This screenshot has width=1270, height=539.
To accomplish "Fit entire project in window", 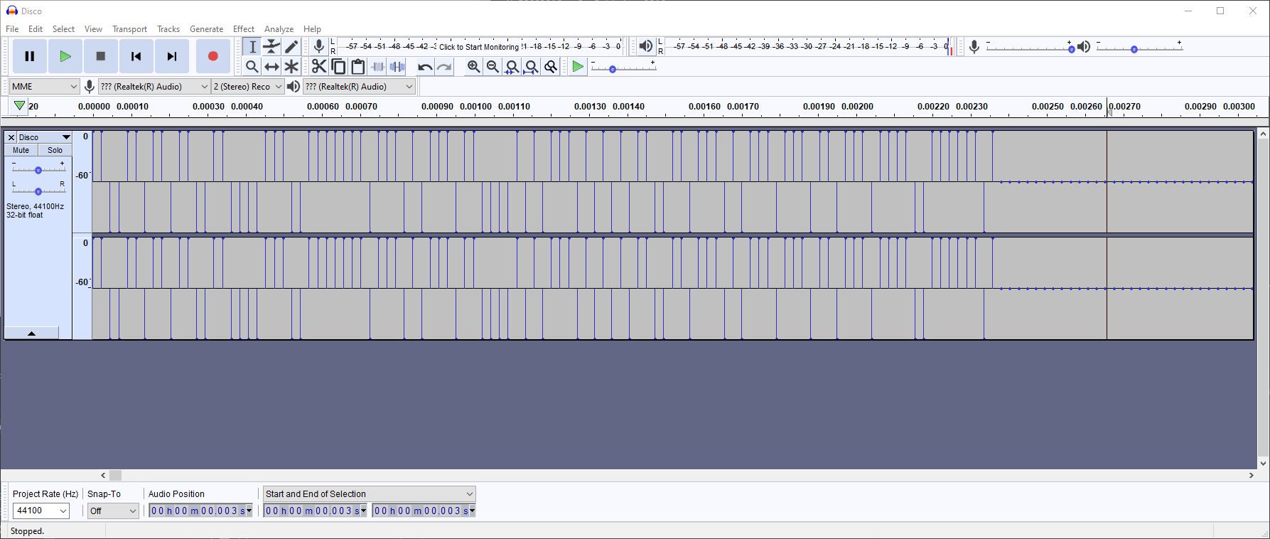I will pos(531,67).
